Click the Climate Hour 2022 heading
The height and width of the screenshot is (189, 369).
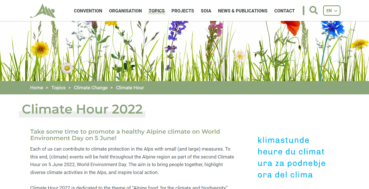pyautogui.click(x=82, y=109)
